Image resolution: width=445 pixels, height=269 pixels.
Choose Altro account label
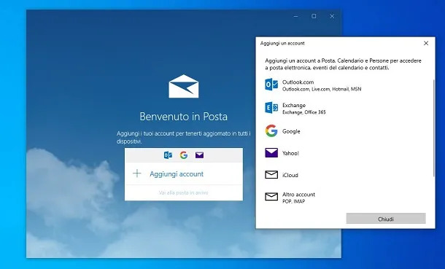[x=298, y=195]
